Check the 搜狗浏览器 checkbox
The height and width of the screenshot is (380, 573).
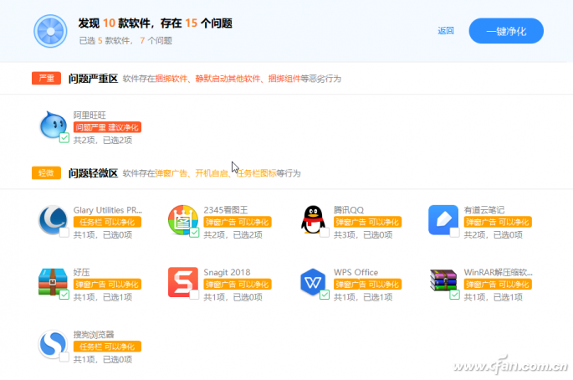point(64,357)
